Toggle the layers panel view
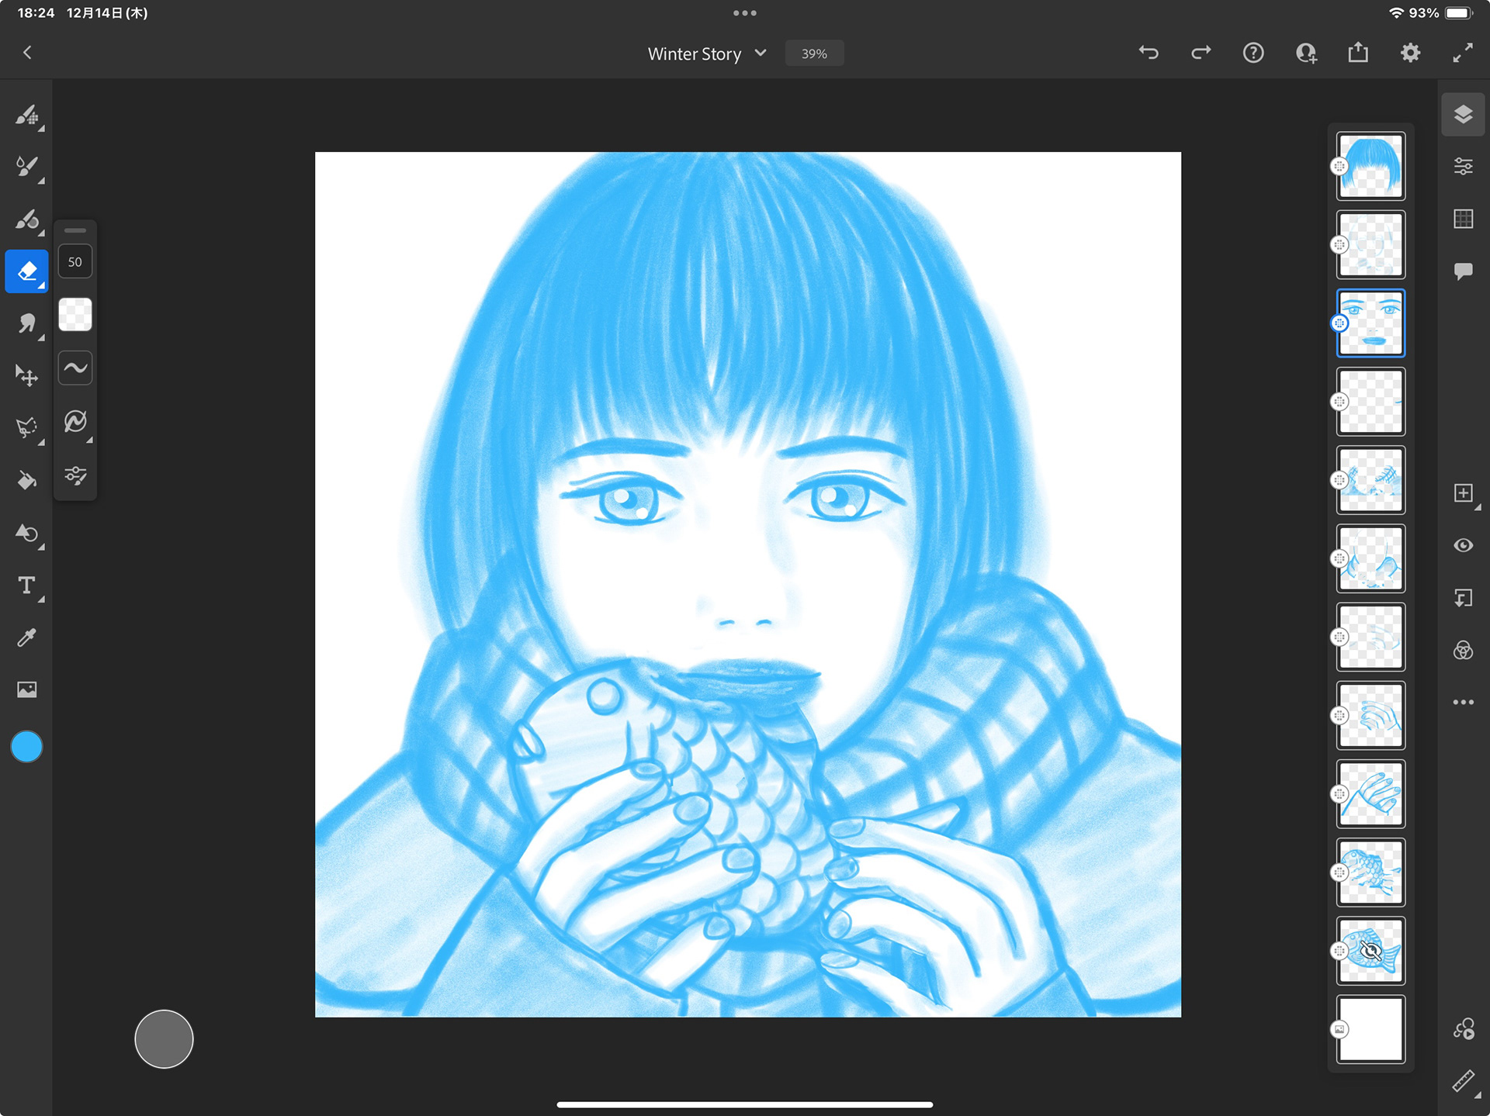The height and width of the screenshot is (1116, 1490). click(x=1463, y=115)
